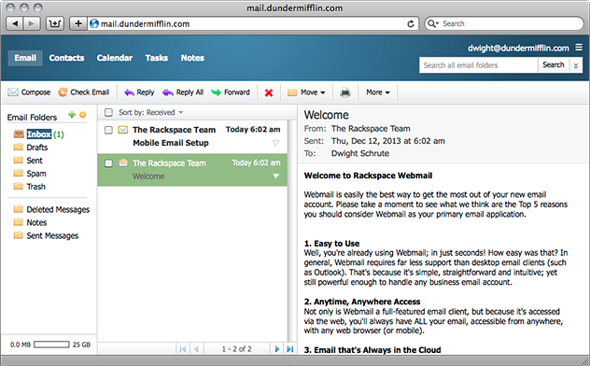The image size is (590, 366).
Task: Click the browser forward arrow button
Action: coord(32,23)
